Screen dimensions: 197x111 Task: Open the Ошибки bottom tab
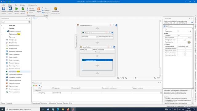[x=65, y=103]
